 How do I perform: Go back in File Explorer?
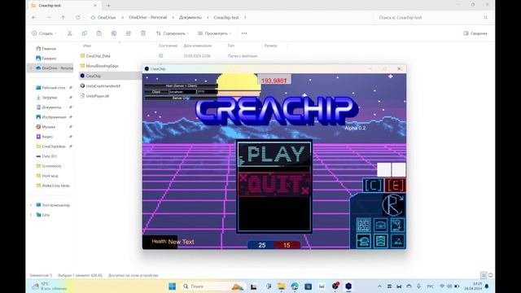pos(34,17)
